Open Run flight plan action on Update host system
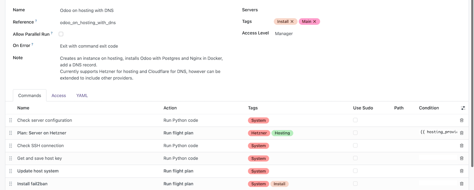 click(178, 171)
